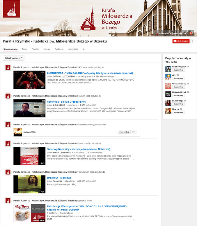Search the channel with the magnifier icon
Image resolution: width=197 pixels, height=226 pixels.
[84, 49]
